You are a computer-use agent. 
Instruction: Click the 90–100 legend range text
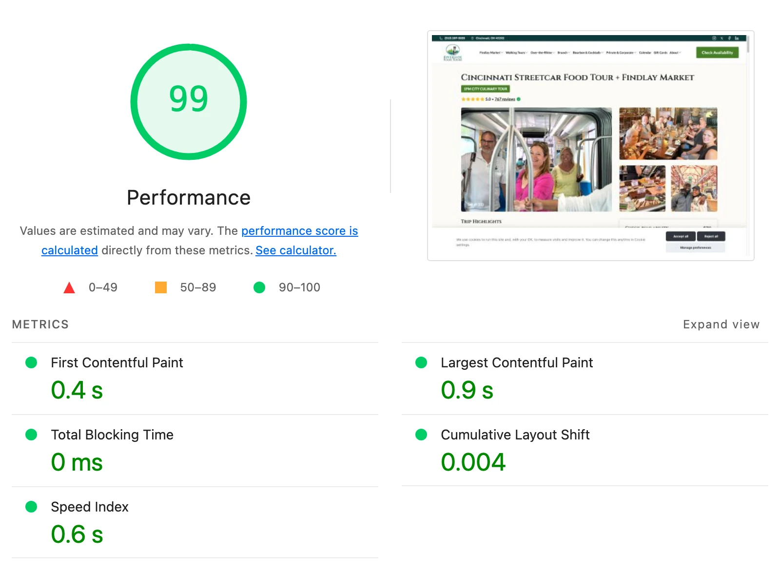(299, 287)
